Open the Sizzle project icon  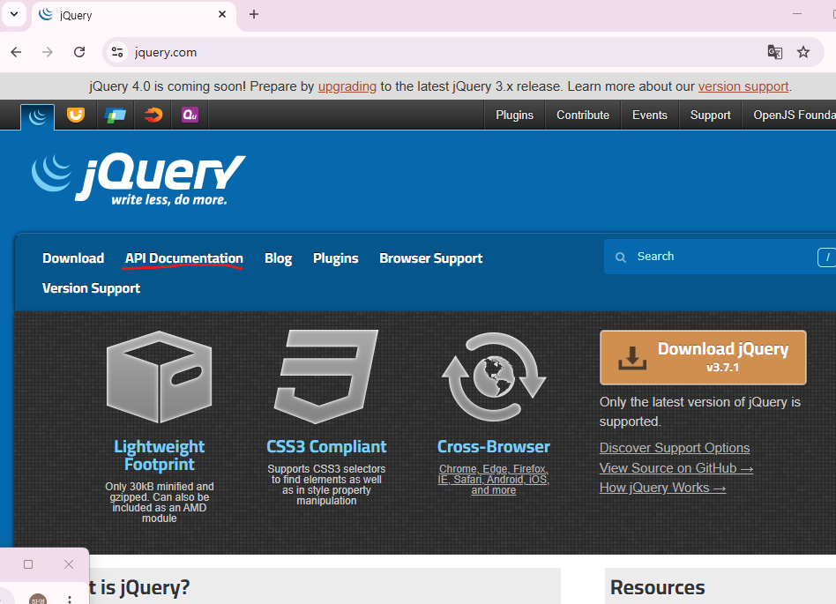coord(153,115)
